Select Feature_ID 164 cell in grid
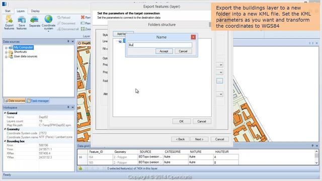The image size is (322, 181). (x=101, y=157)
